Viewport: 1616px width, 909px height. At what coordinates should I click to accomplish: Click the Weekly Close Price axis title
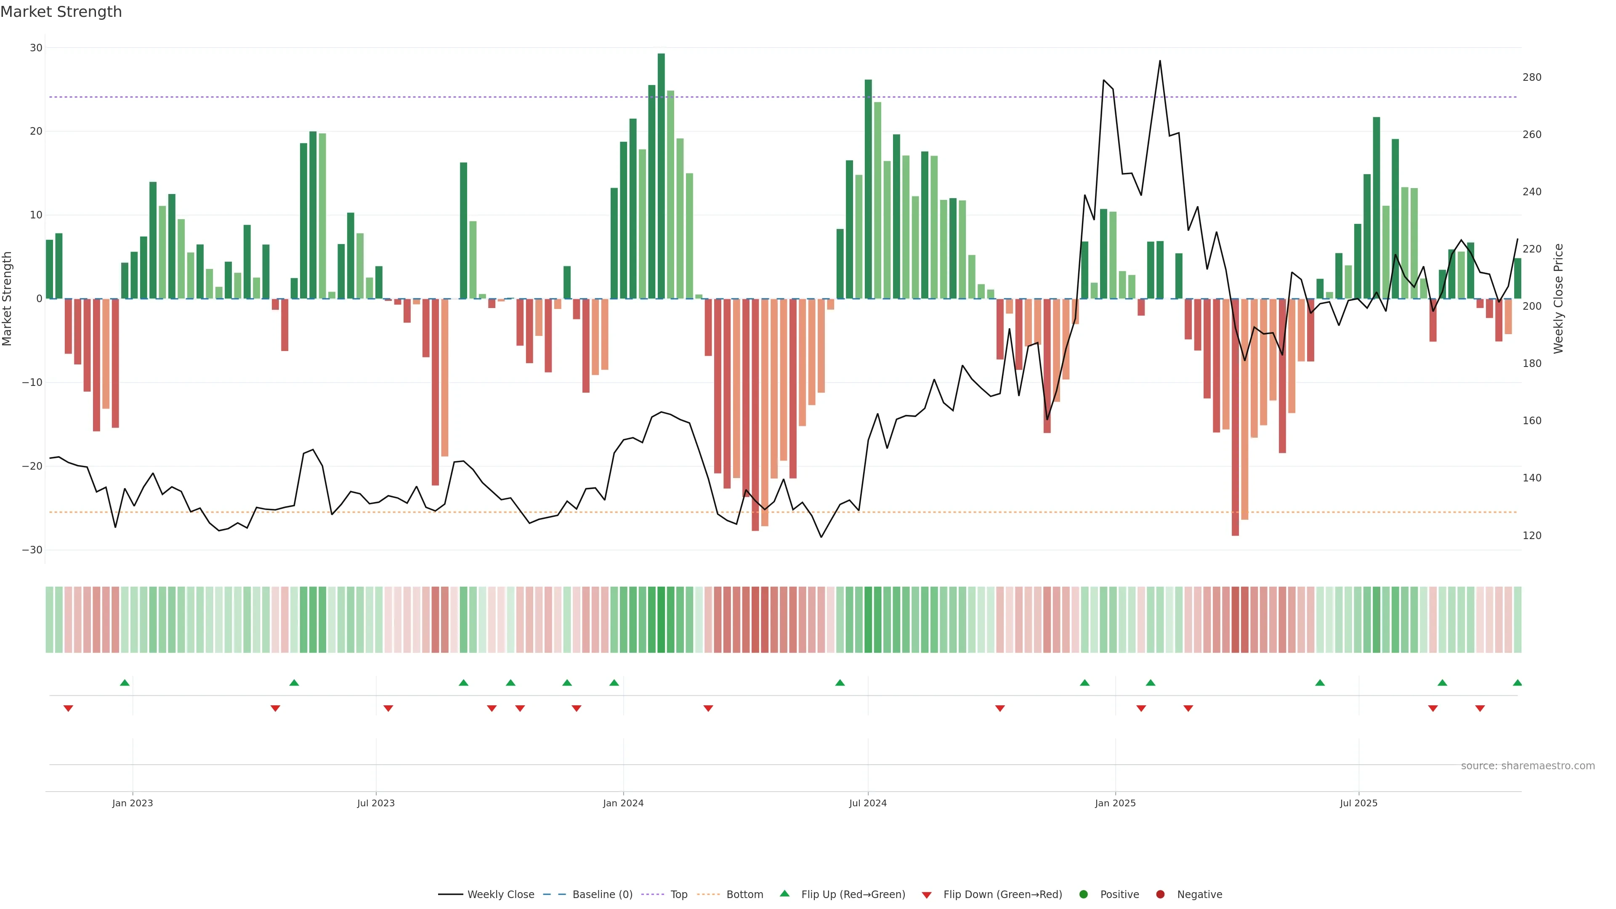[1558, 299]
